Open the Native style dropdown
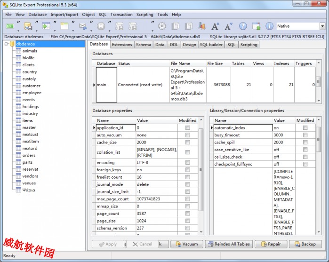Image resolution: width=329 pixels, height=262 pixels. point(322,26)
